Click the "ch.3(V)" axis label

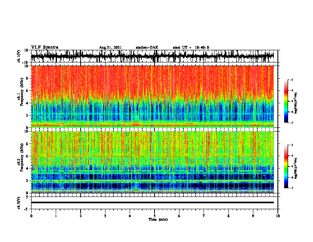click(x=19, y=203)
